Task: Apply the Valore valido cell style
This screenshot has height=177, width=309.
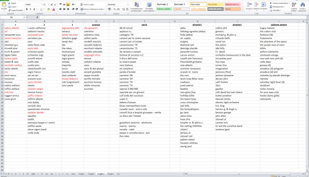Action: pos(165,9)
